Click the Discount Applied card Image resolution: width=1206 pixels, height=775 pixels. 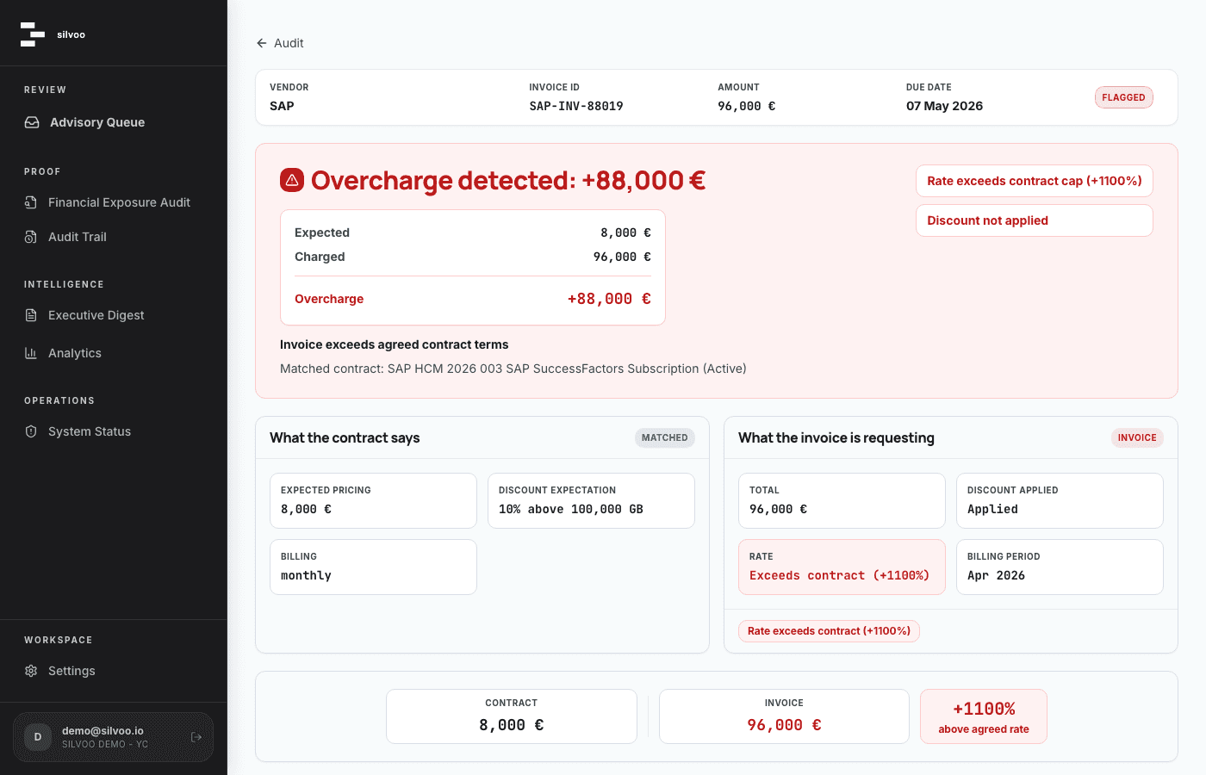click(x=1060, y=500)
